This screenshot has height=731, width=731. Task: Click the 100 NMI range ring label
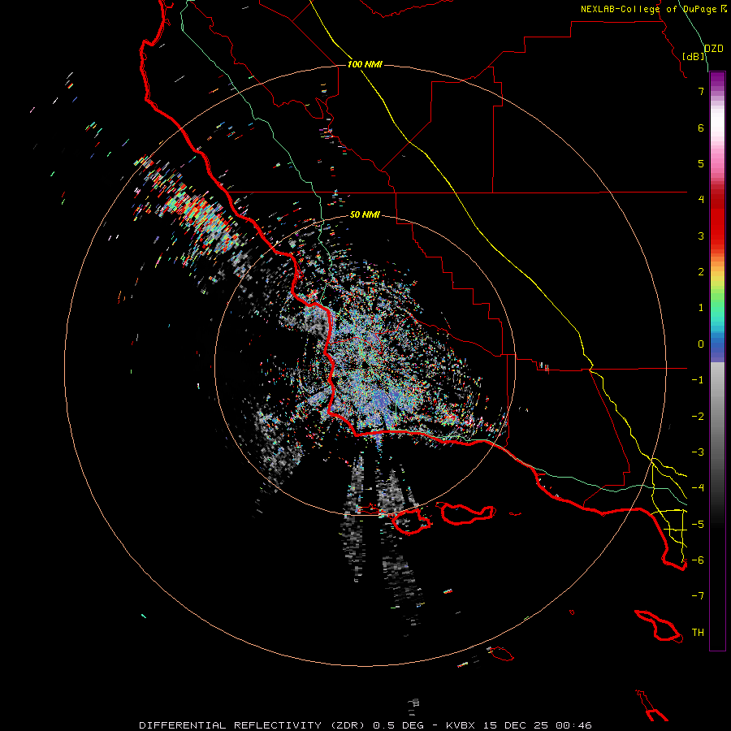pyautogui.click(x=365, y=64)
